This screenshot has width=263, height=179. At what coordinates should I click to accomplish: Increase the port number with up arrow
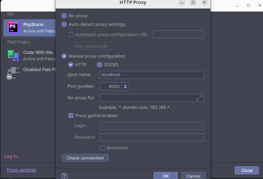point(125,85)
